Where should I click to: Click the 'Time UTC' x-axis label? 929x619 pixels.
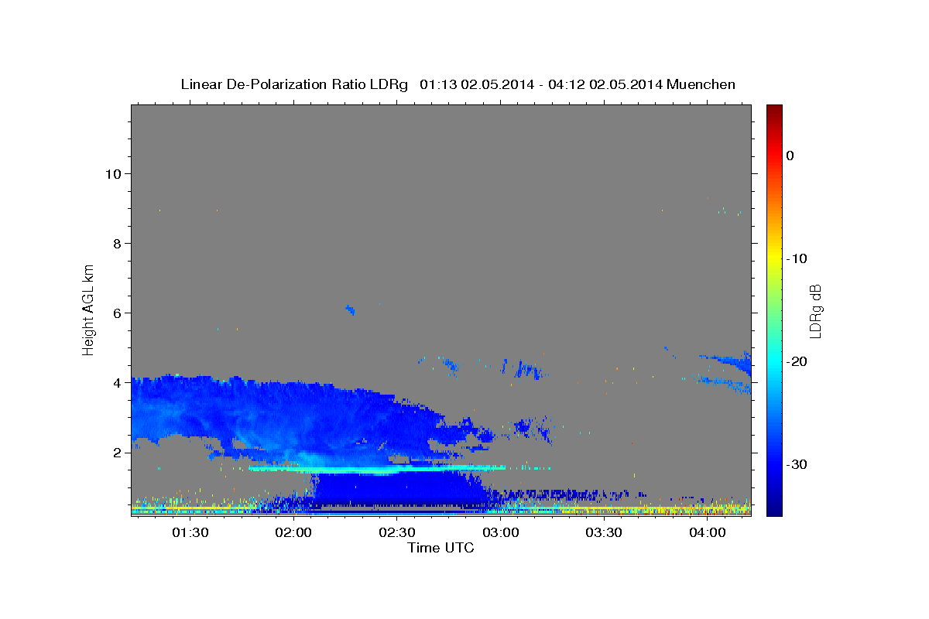click(x=441, y=548)
